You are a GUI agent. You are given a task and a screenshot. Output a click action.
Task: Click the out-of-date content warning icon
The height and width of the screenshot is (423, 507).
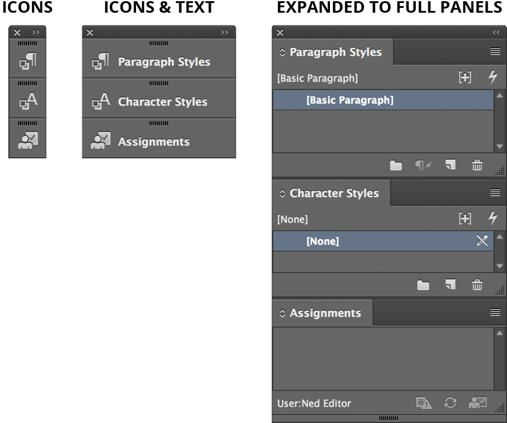[x=424, y=403]
